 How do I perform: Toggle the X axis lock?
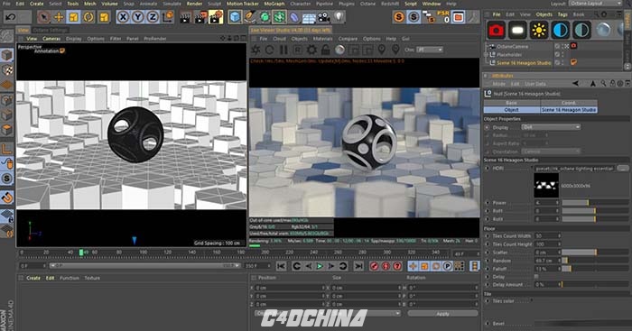click(x=123, y=17)
